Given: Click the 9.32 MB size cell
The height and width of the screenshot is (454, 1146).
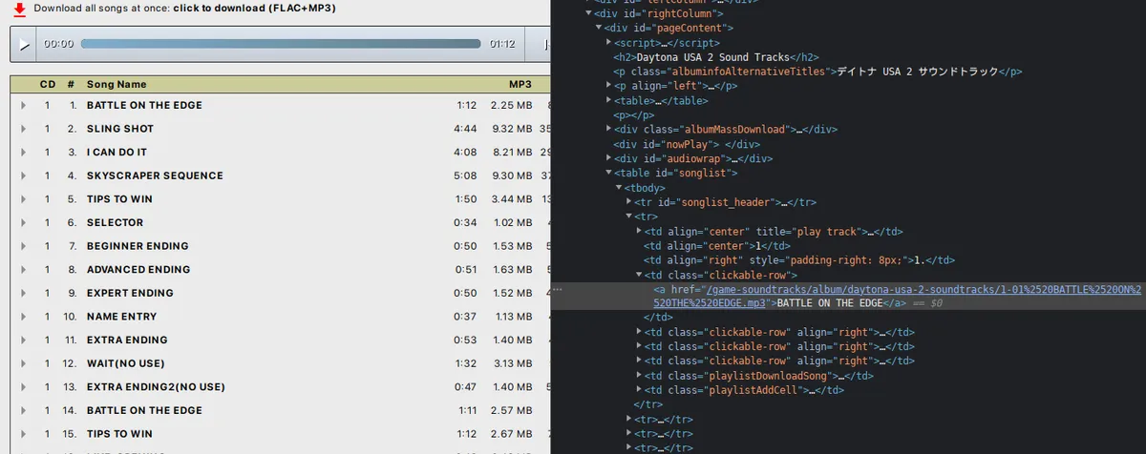Looking at the screenshot, I should tap(512, 129).
